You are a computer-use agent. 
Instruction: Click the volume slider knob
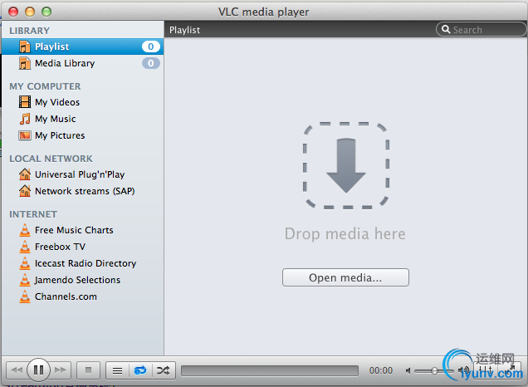tap(434, 371)
